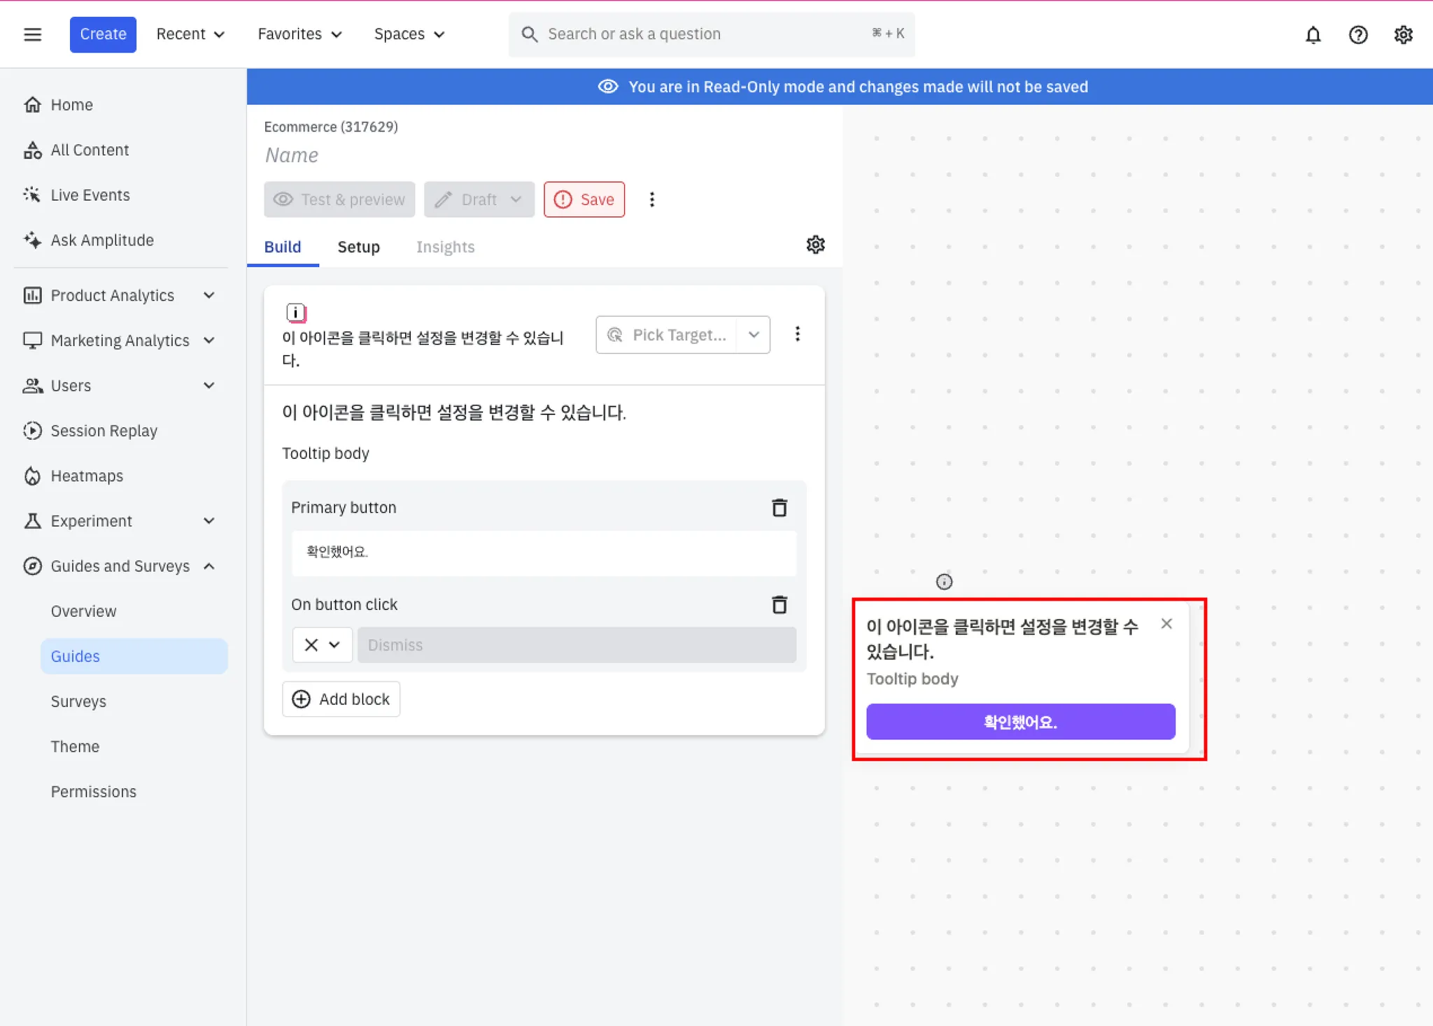
Task: Open the Spaces dropdown
Action: 409,34
